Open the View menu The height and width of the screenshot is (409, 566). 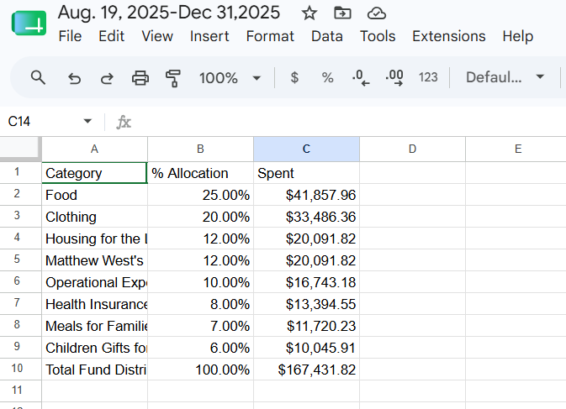(x=157, y=36)
